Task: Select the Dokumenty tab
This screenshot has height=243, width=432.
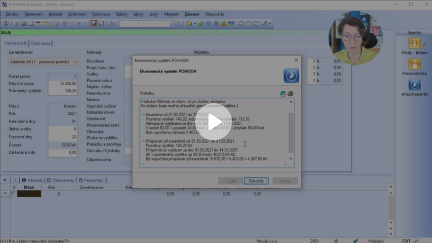Action: pos(60,181)
